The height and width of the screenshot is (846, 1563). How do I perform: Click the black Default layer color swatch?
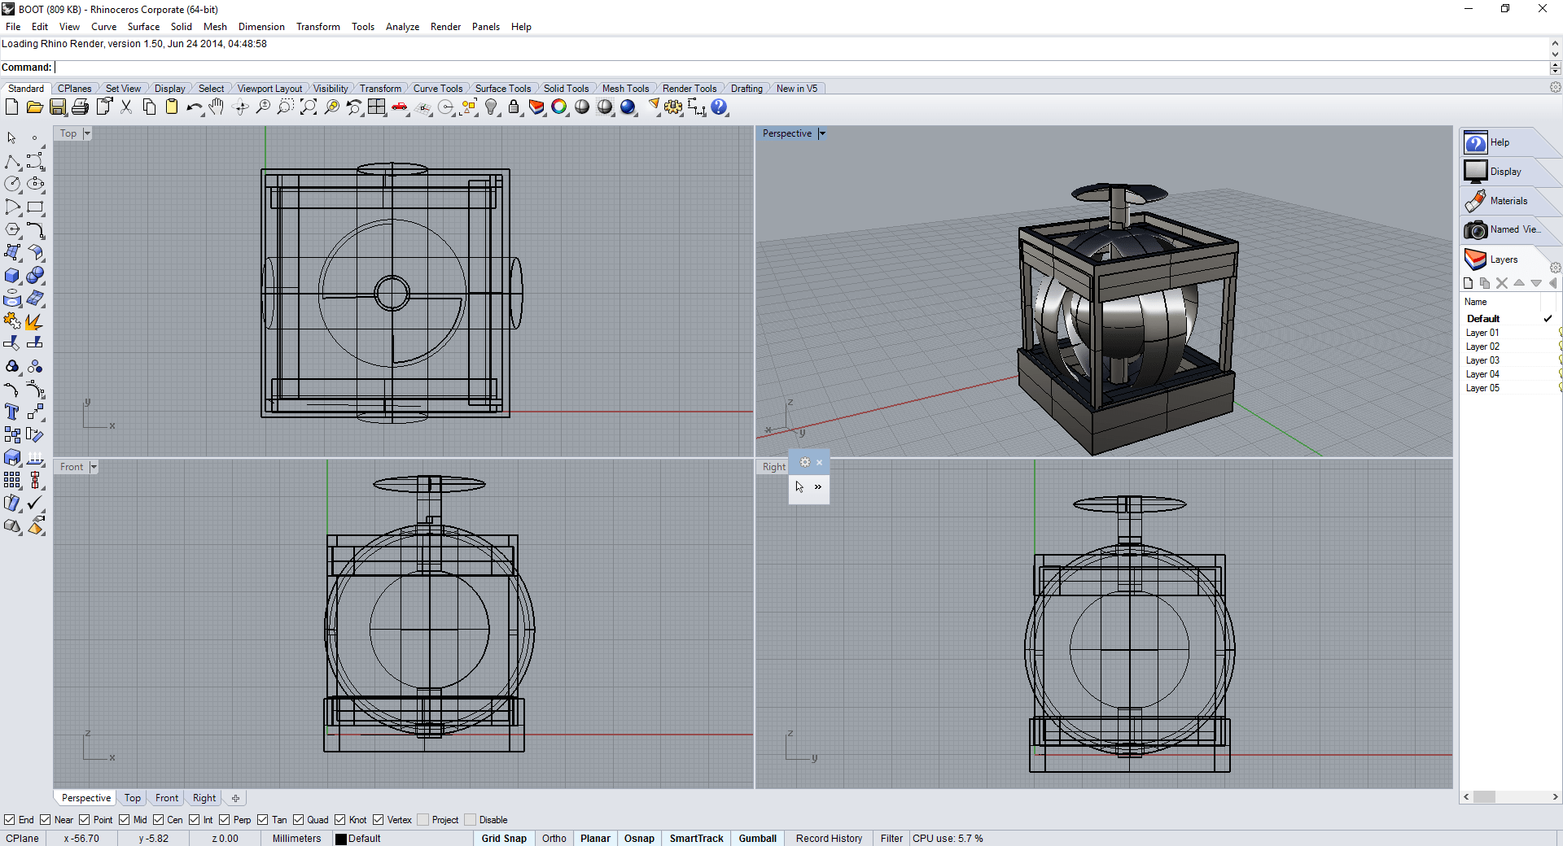341,839
